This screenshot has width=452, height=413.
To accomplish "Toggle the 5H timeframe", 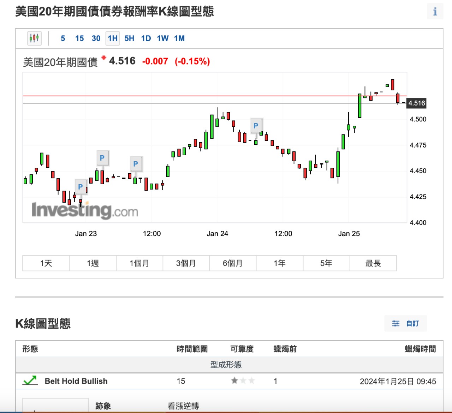I will coord(129,38).
